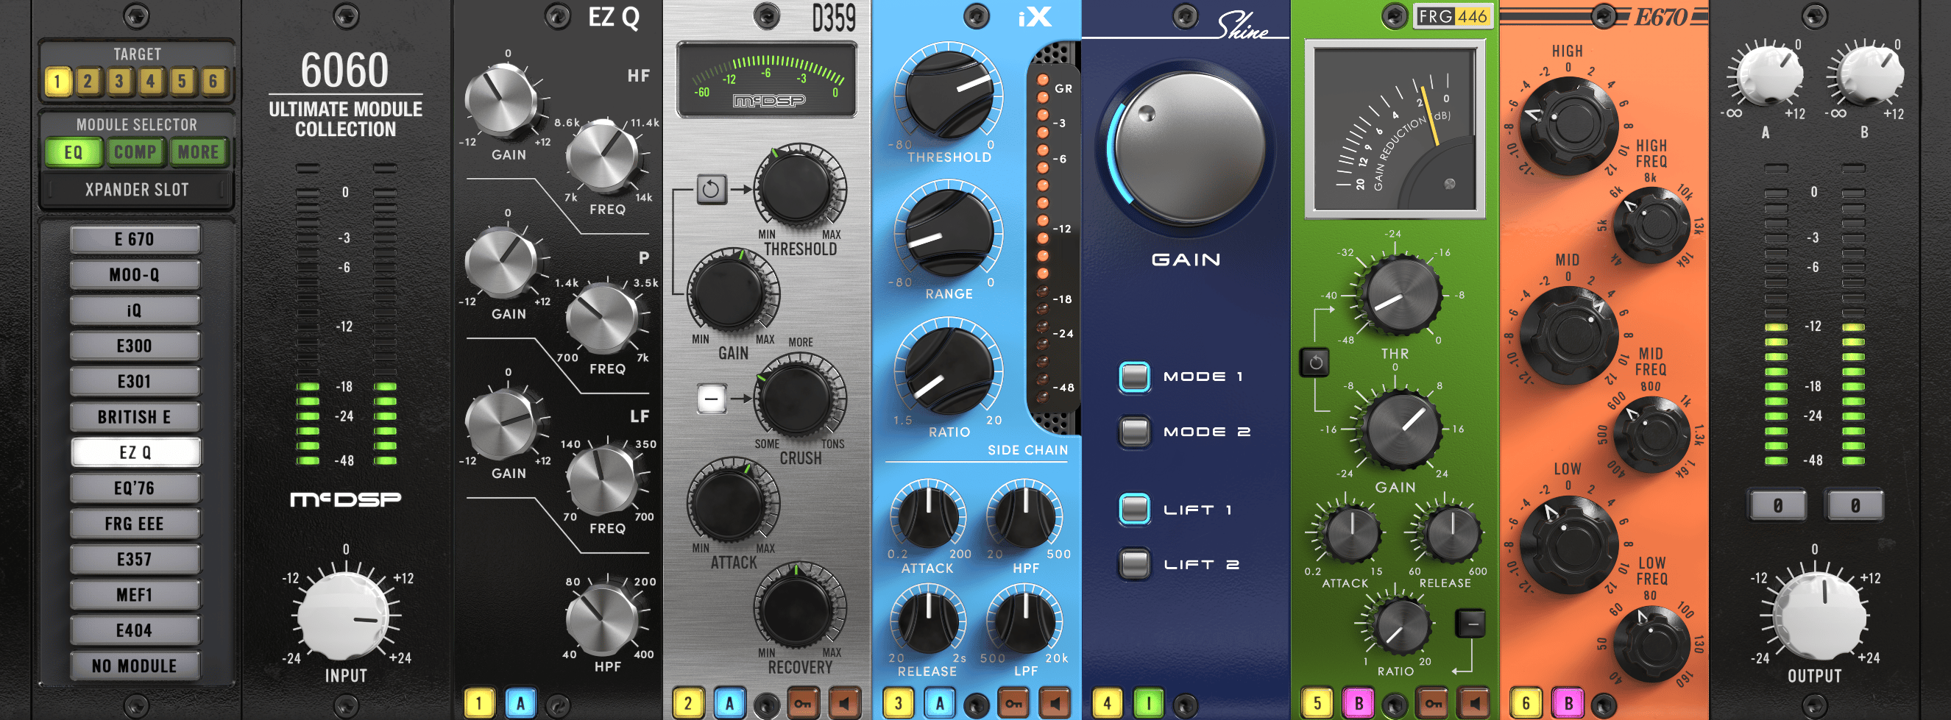
Task: Choose E301 from the module list
Action: tap(135, 382)
